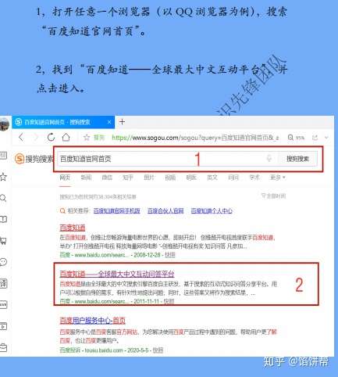
Task: Click the Sogou 搜狗搜索 logo
Action: pos(34,159)
